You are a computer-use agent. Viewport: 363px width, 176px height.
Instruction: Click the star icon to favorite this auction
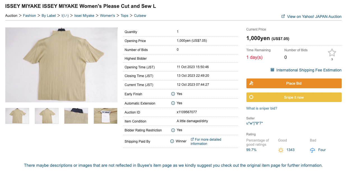click(x=332, y=52)
